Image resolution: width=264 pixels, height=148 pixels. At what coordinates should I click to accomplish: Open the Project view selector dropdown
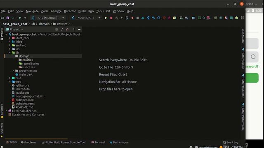[x=15, y=29]
